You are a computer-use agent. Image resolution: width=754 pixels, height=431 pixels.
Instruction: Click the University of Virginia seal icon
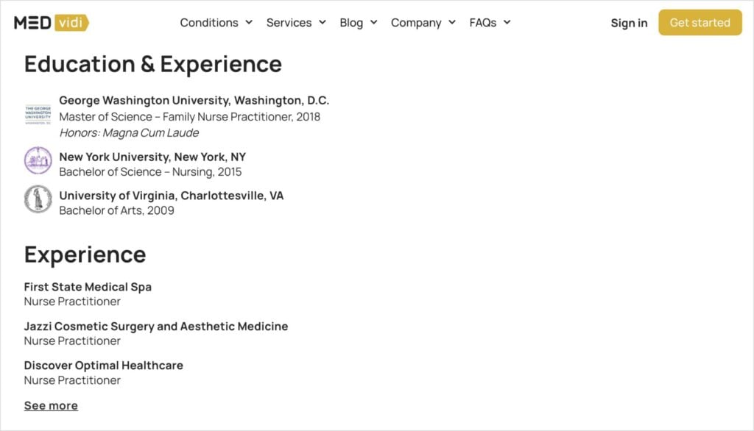[x=38, y=199]
